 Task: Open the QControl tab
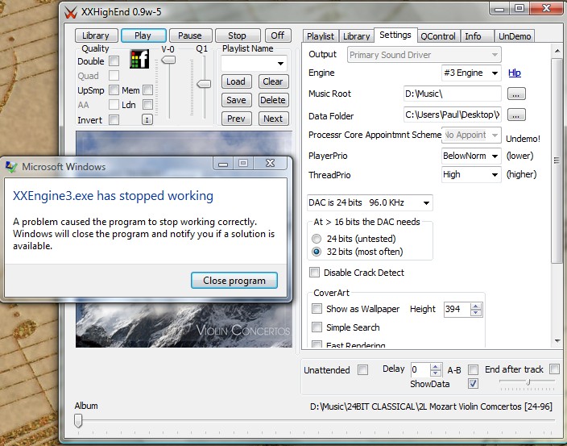[438, 36]
